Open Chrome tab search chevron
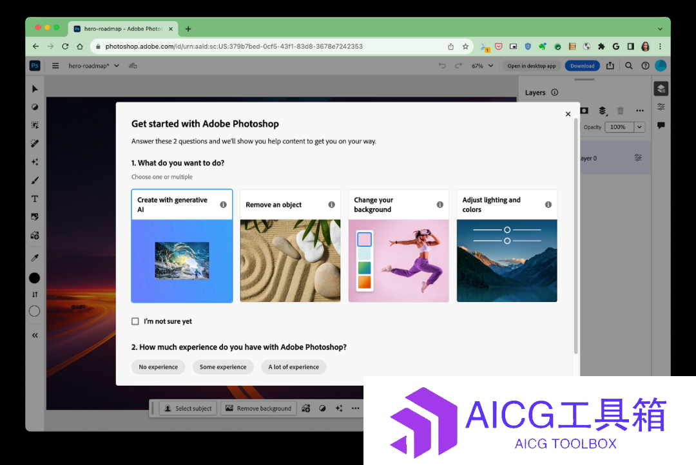Screen dimensions: 696x465 pos(660,29)
